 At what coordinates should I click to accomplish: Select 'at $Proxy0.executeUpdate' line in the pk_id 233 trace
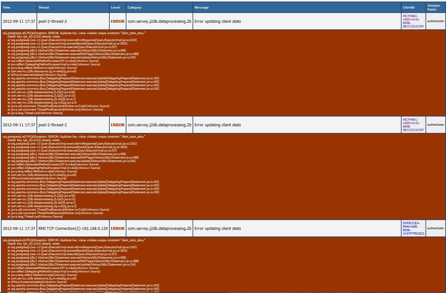click(x=37, y=75)
